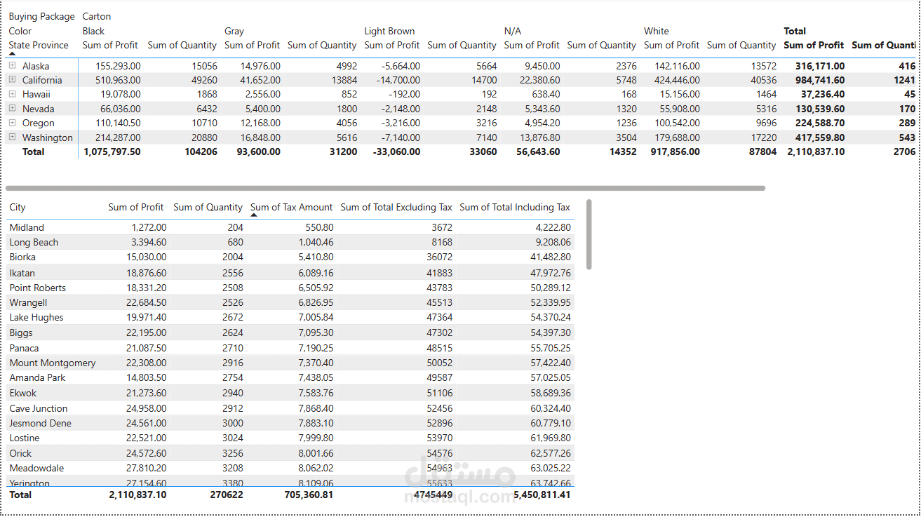Sort by State Province column header
The height and width of the screenshot is (517, 921).
(x=39, y=45)
